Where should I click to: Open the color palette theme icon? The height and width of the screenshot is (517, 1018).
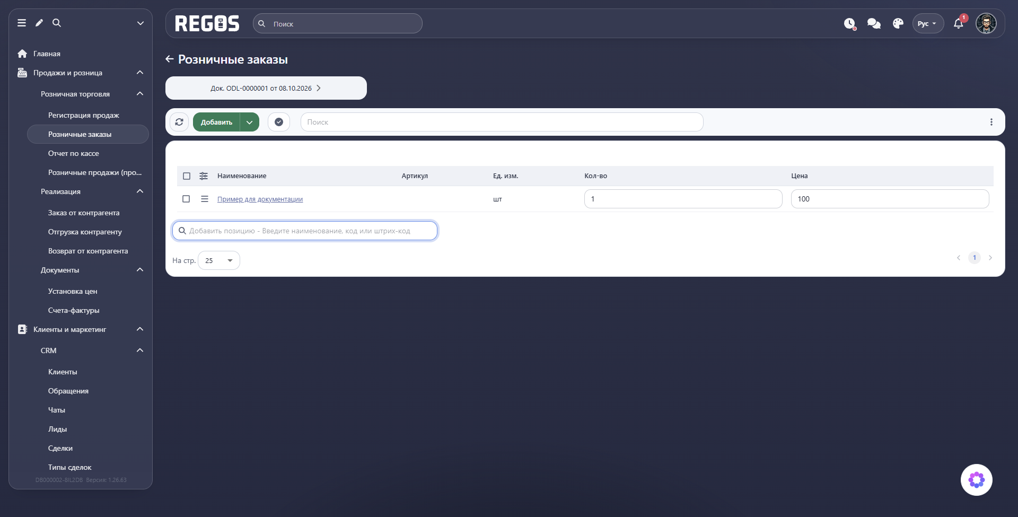[x=898, y=23]
